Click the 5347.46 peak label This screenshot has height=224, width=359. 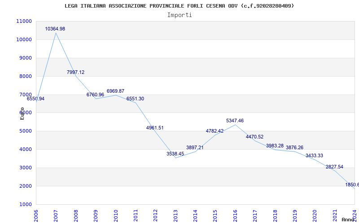(235, 121)
